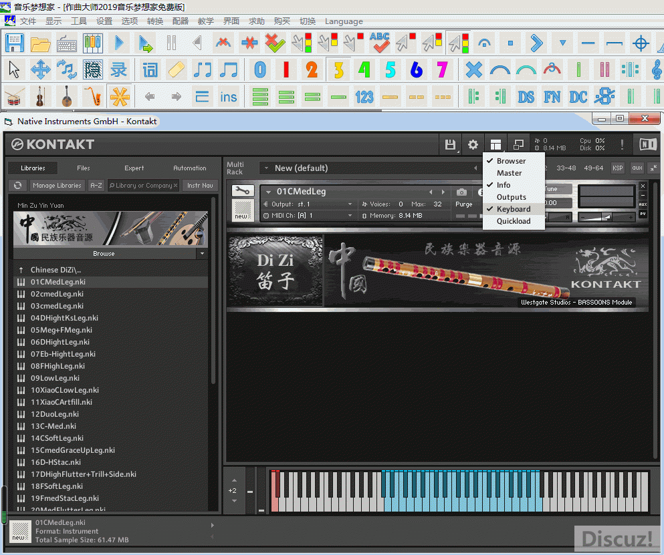Click the blue X icon in the toolbar
The height and width of the screenshot is (555, 664).
[x=474, y=70]
